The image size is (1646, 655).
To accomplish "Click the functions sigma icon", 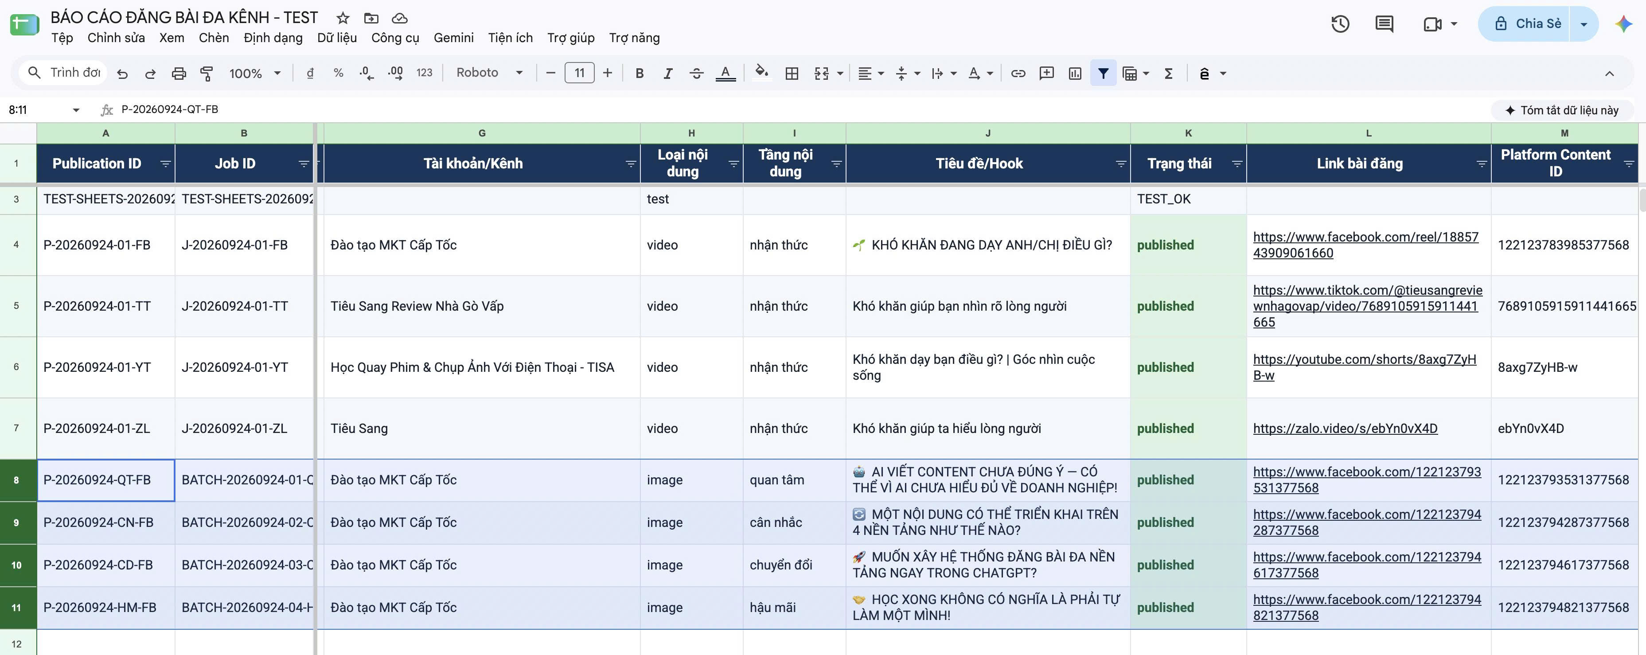I will pyautogui.click(x=1168, y=74).
